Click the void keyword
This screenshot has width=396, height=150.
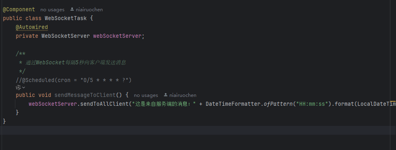tap(45, 95)
